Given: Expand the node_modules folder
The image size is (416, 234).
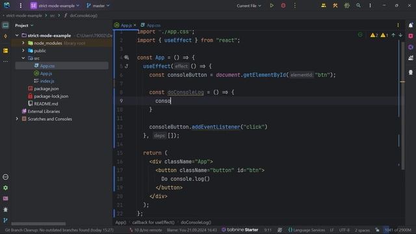Looking at the screenshot, I should click(23, 43).
